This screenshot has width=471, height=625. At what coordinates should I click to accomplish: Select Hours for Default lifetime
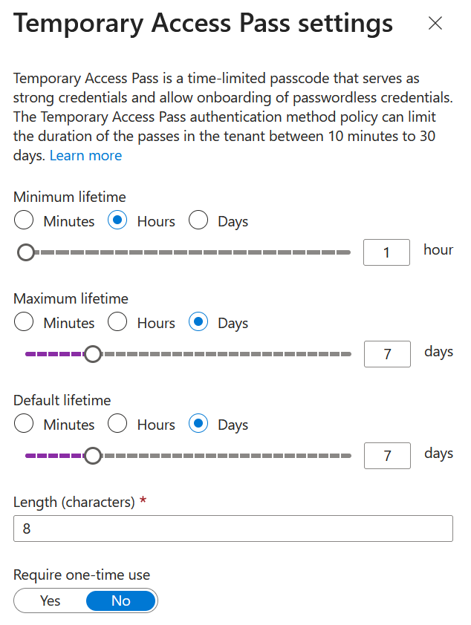118,425
